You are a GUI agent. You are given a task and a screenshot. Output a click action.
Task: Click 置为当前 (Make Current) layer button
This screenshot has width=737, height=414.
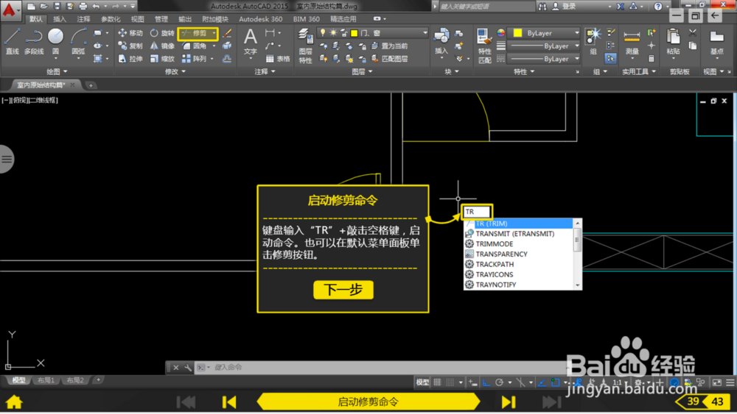(389, 46)
